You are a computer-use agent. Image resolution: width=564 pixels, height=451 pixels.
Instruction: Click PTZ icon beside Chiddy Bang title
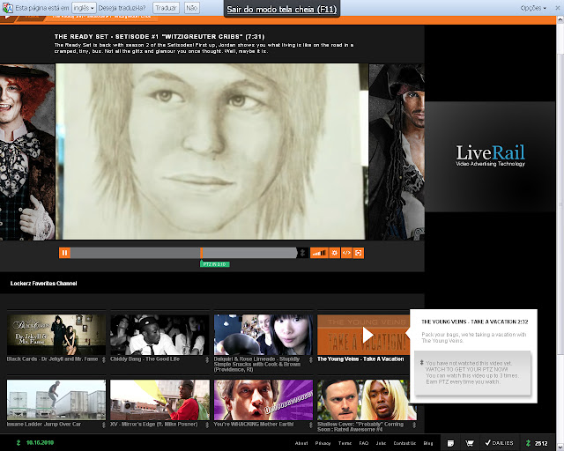(207, 359)
